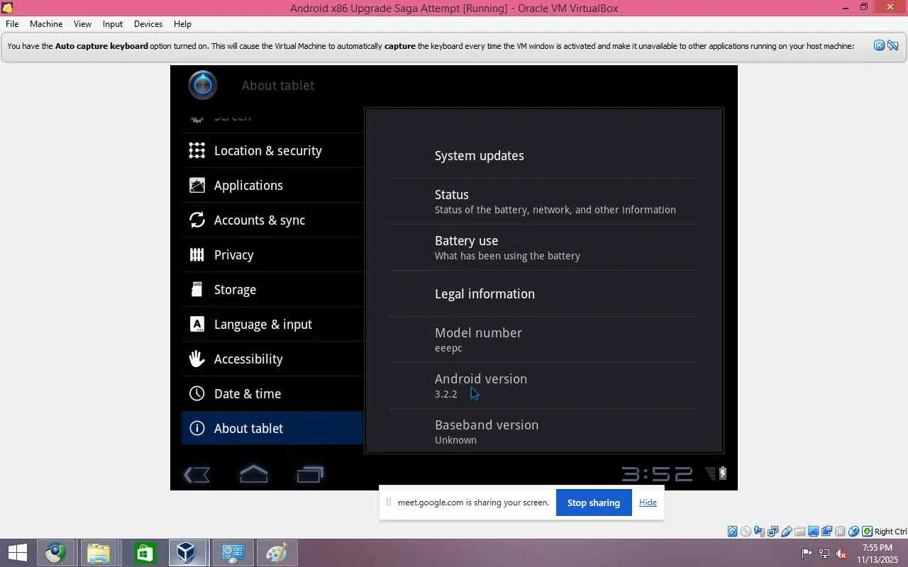Open Status of battery and network
908x567 pixels.
pyautogui.click(x=544, y=201)
